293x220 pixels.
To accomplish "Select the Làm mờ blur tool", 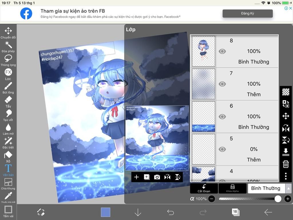I will (x=8, y=129).
